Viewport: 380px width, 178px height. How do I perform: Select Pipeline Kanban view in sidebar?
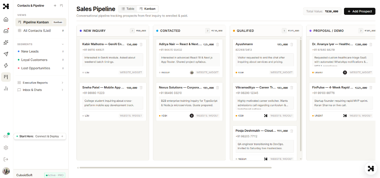(41, 22)
